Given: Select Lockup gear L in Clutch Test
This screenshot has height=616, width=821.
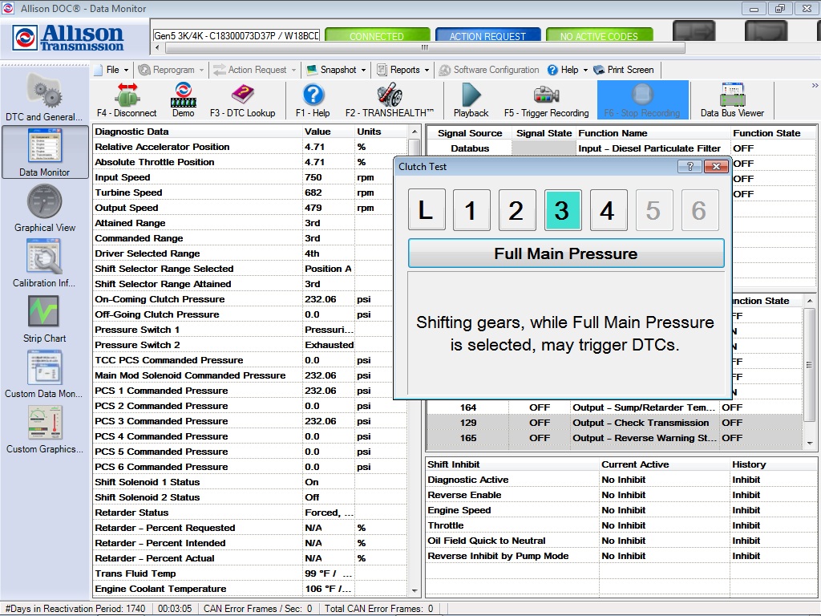Looking at the screenshot, I should click(x=426, y=209).
